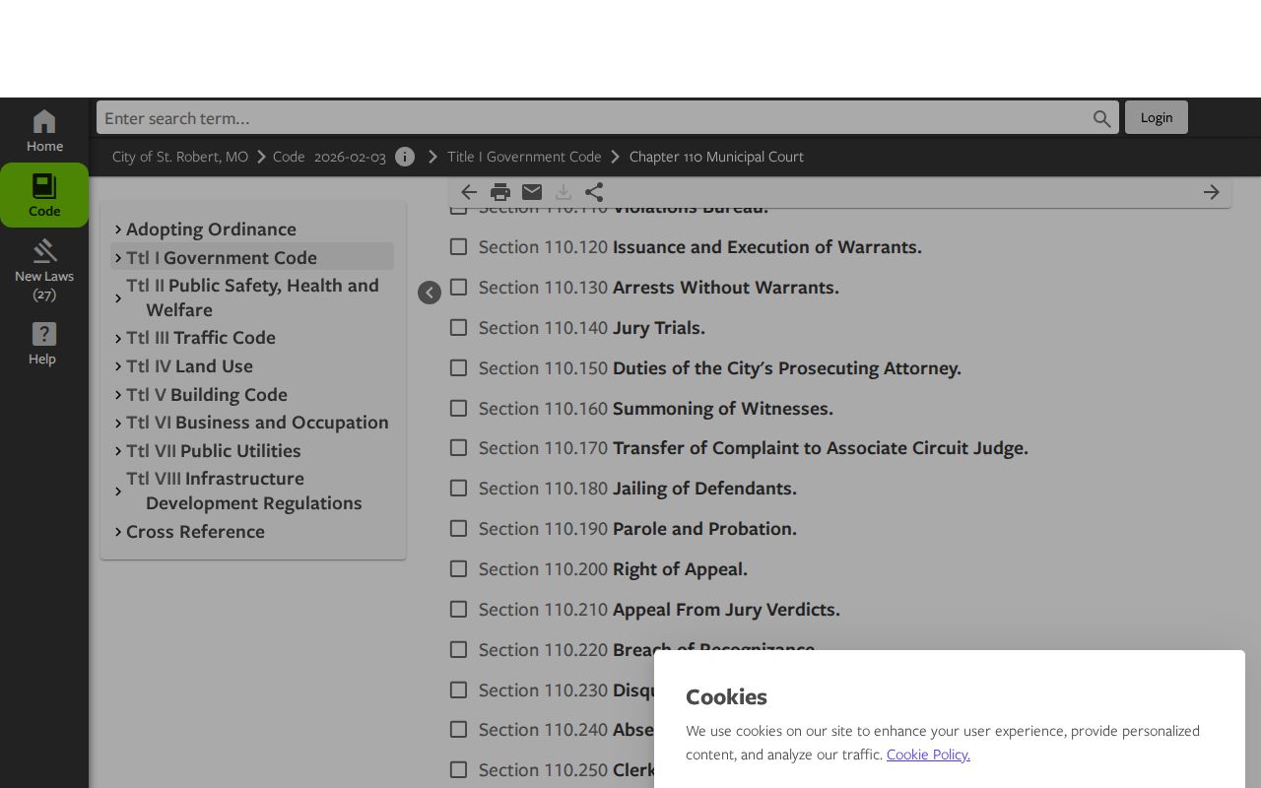This screenshot has height=788, width=1261.
Task: Expand Ttl III Traffic Code tree node
Action: 118,338
